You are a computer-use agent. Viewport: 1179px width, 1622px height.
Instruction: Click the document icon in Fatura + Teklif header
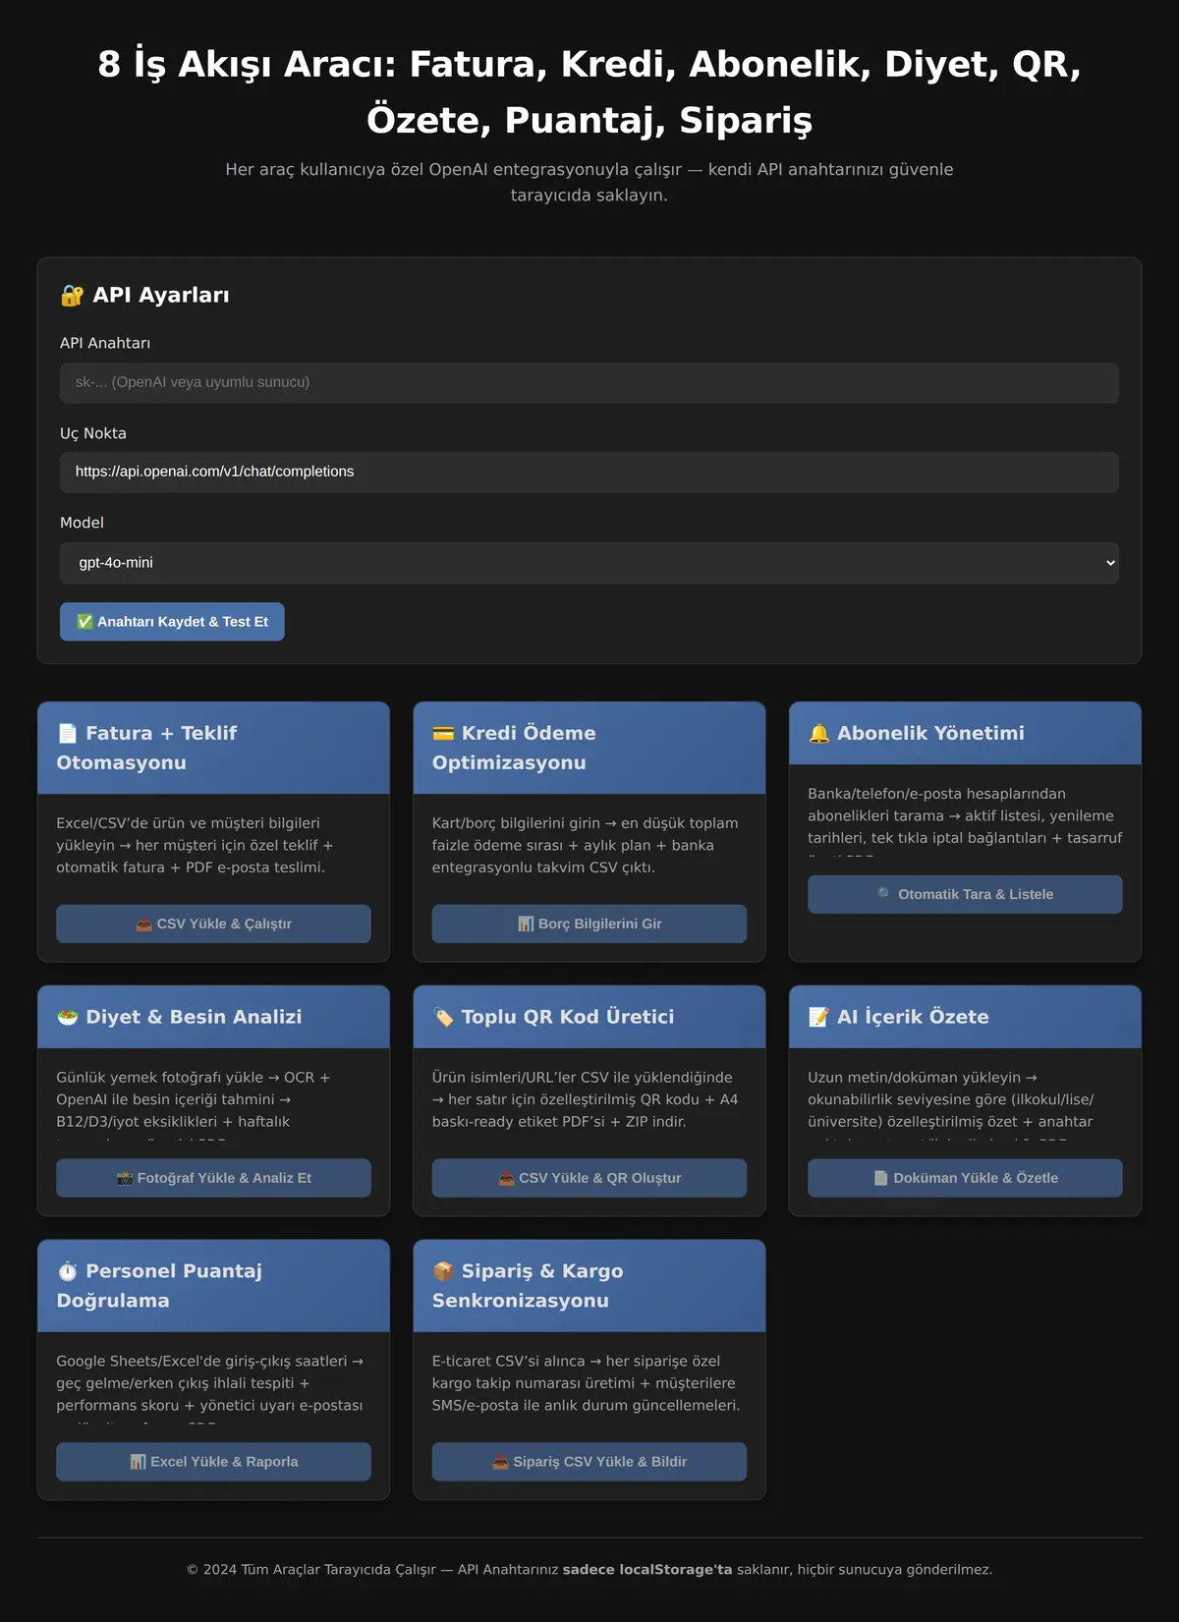coord(67,734)
